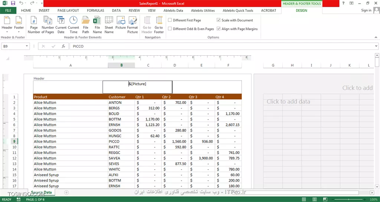Switch to Normal view in status bar

pos(304,199)
